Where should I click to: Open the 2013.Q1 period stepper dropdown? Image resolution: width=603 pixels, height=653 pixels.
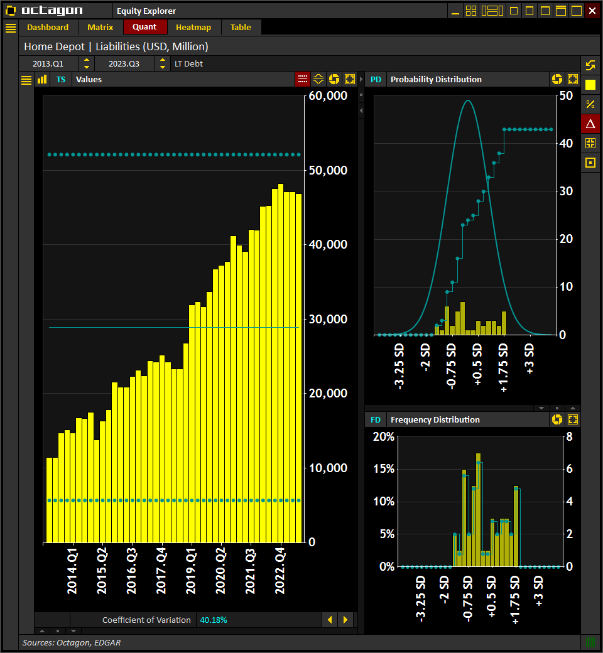[x=86, y=63]
